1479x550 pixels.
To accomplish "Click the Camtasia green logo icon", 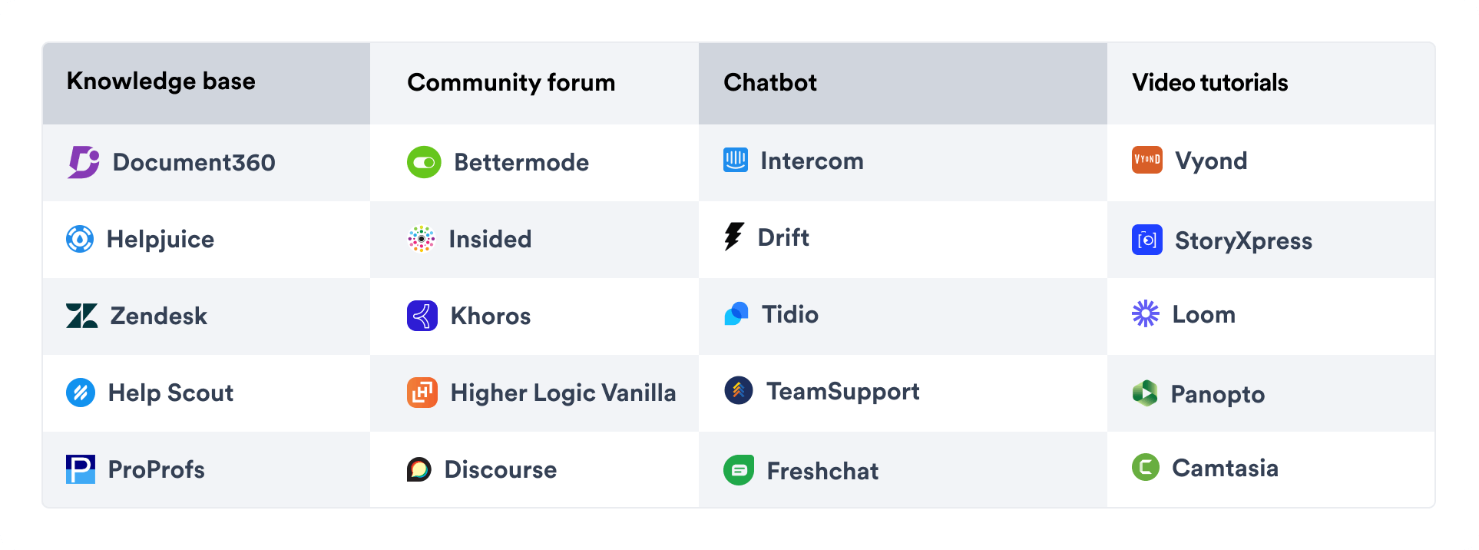I will pos(1145,467).
